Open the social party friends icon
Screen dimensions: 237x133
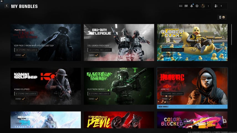coord(216,6)
